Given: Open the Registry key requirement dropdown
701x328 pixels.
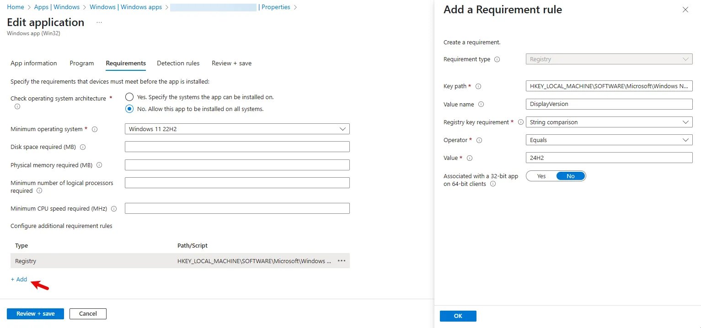Looking at the screenshot, I should click(x=609, y=122).
